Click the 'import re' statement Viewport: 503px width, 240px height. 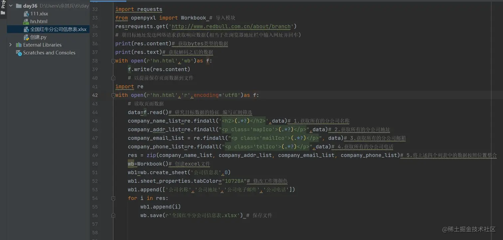click(129, 87)
